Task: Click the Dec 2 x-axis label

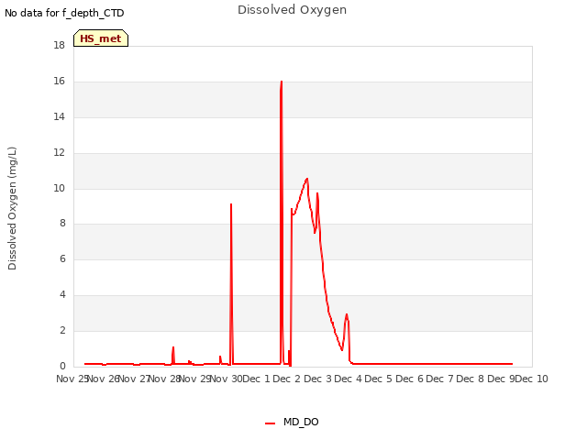Action: pyautogui.click(x=286, y=379)
